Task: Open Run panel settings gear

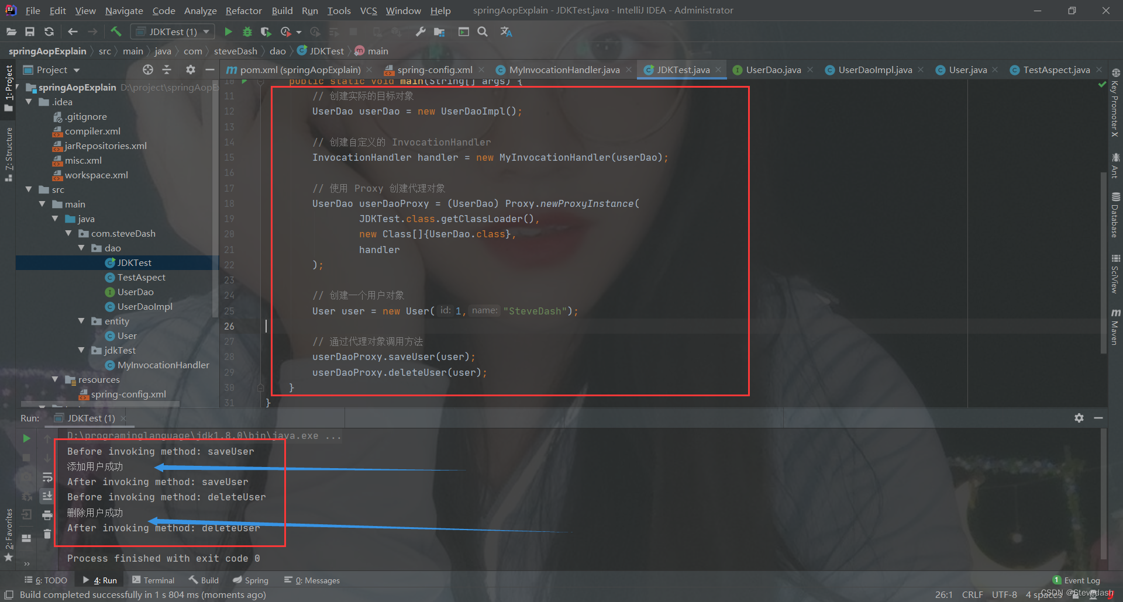Action: pyautogui.click(x=1079, y=418)
